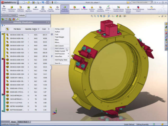Expand the SolidWorks menu arrow by the logo
The height and width of the screenshot is (126, 168).
[18, 2]
